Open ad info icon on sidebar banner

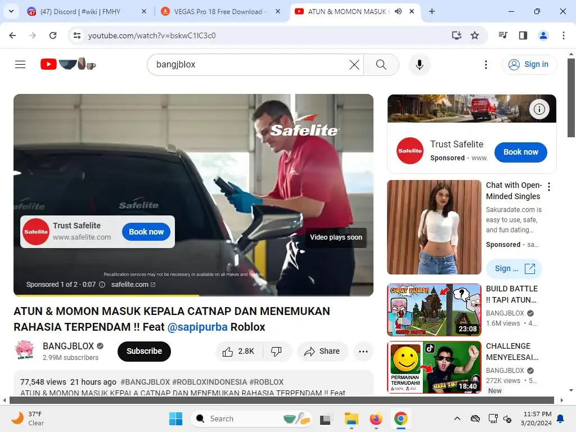539,109
